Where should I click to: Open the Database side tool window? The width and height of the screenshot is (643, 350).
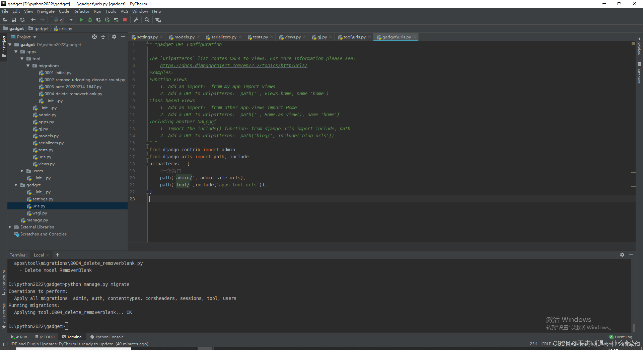[639, 72]
